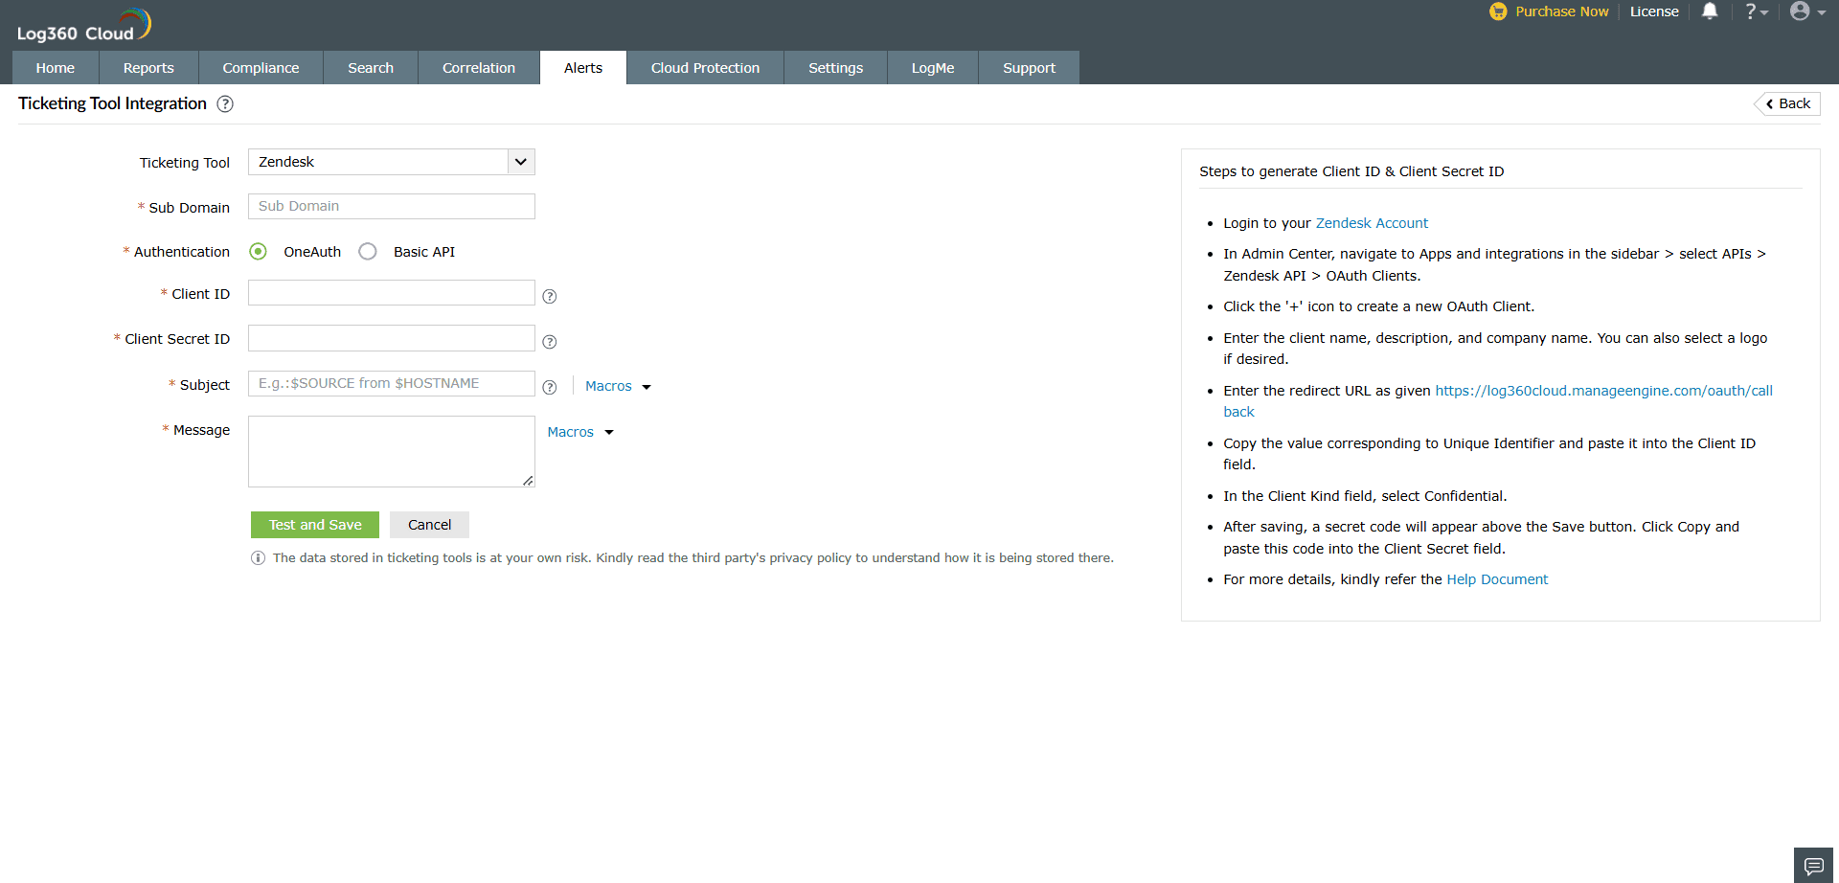Viewport: 1839px width, 883px height.
Task: Click the 'Click the + icon to create a new OAuth Client.' step
Action: pos(1378,306)
